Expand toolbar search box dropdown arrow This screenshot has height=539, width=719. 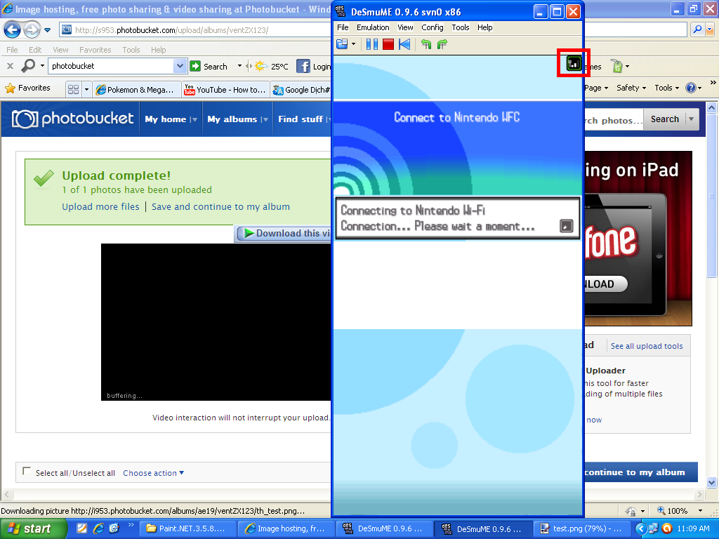(180, 66)
